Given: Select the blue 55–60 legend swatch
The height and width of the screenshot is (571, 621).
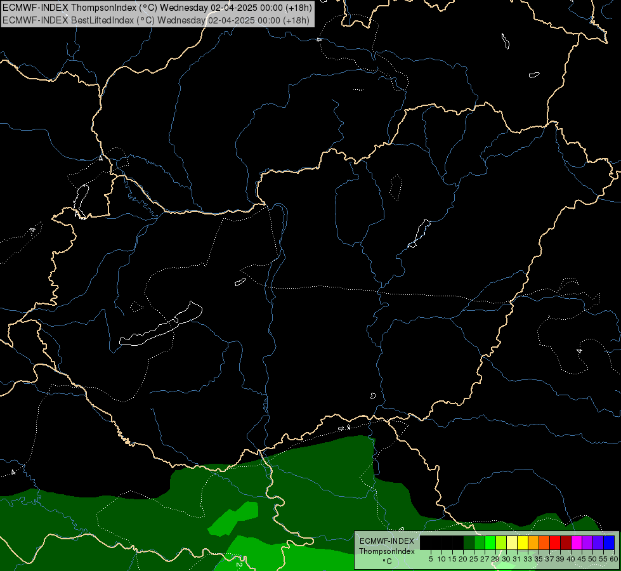Looking at the screenshot, I should [x=609, y=542].
